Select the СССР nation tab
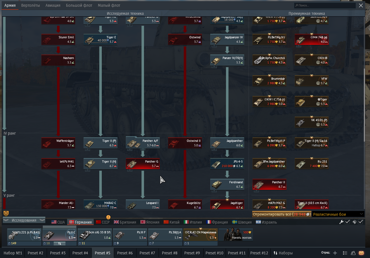Screen dimensions: 370x258 [x=103, y=222]
